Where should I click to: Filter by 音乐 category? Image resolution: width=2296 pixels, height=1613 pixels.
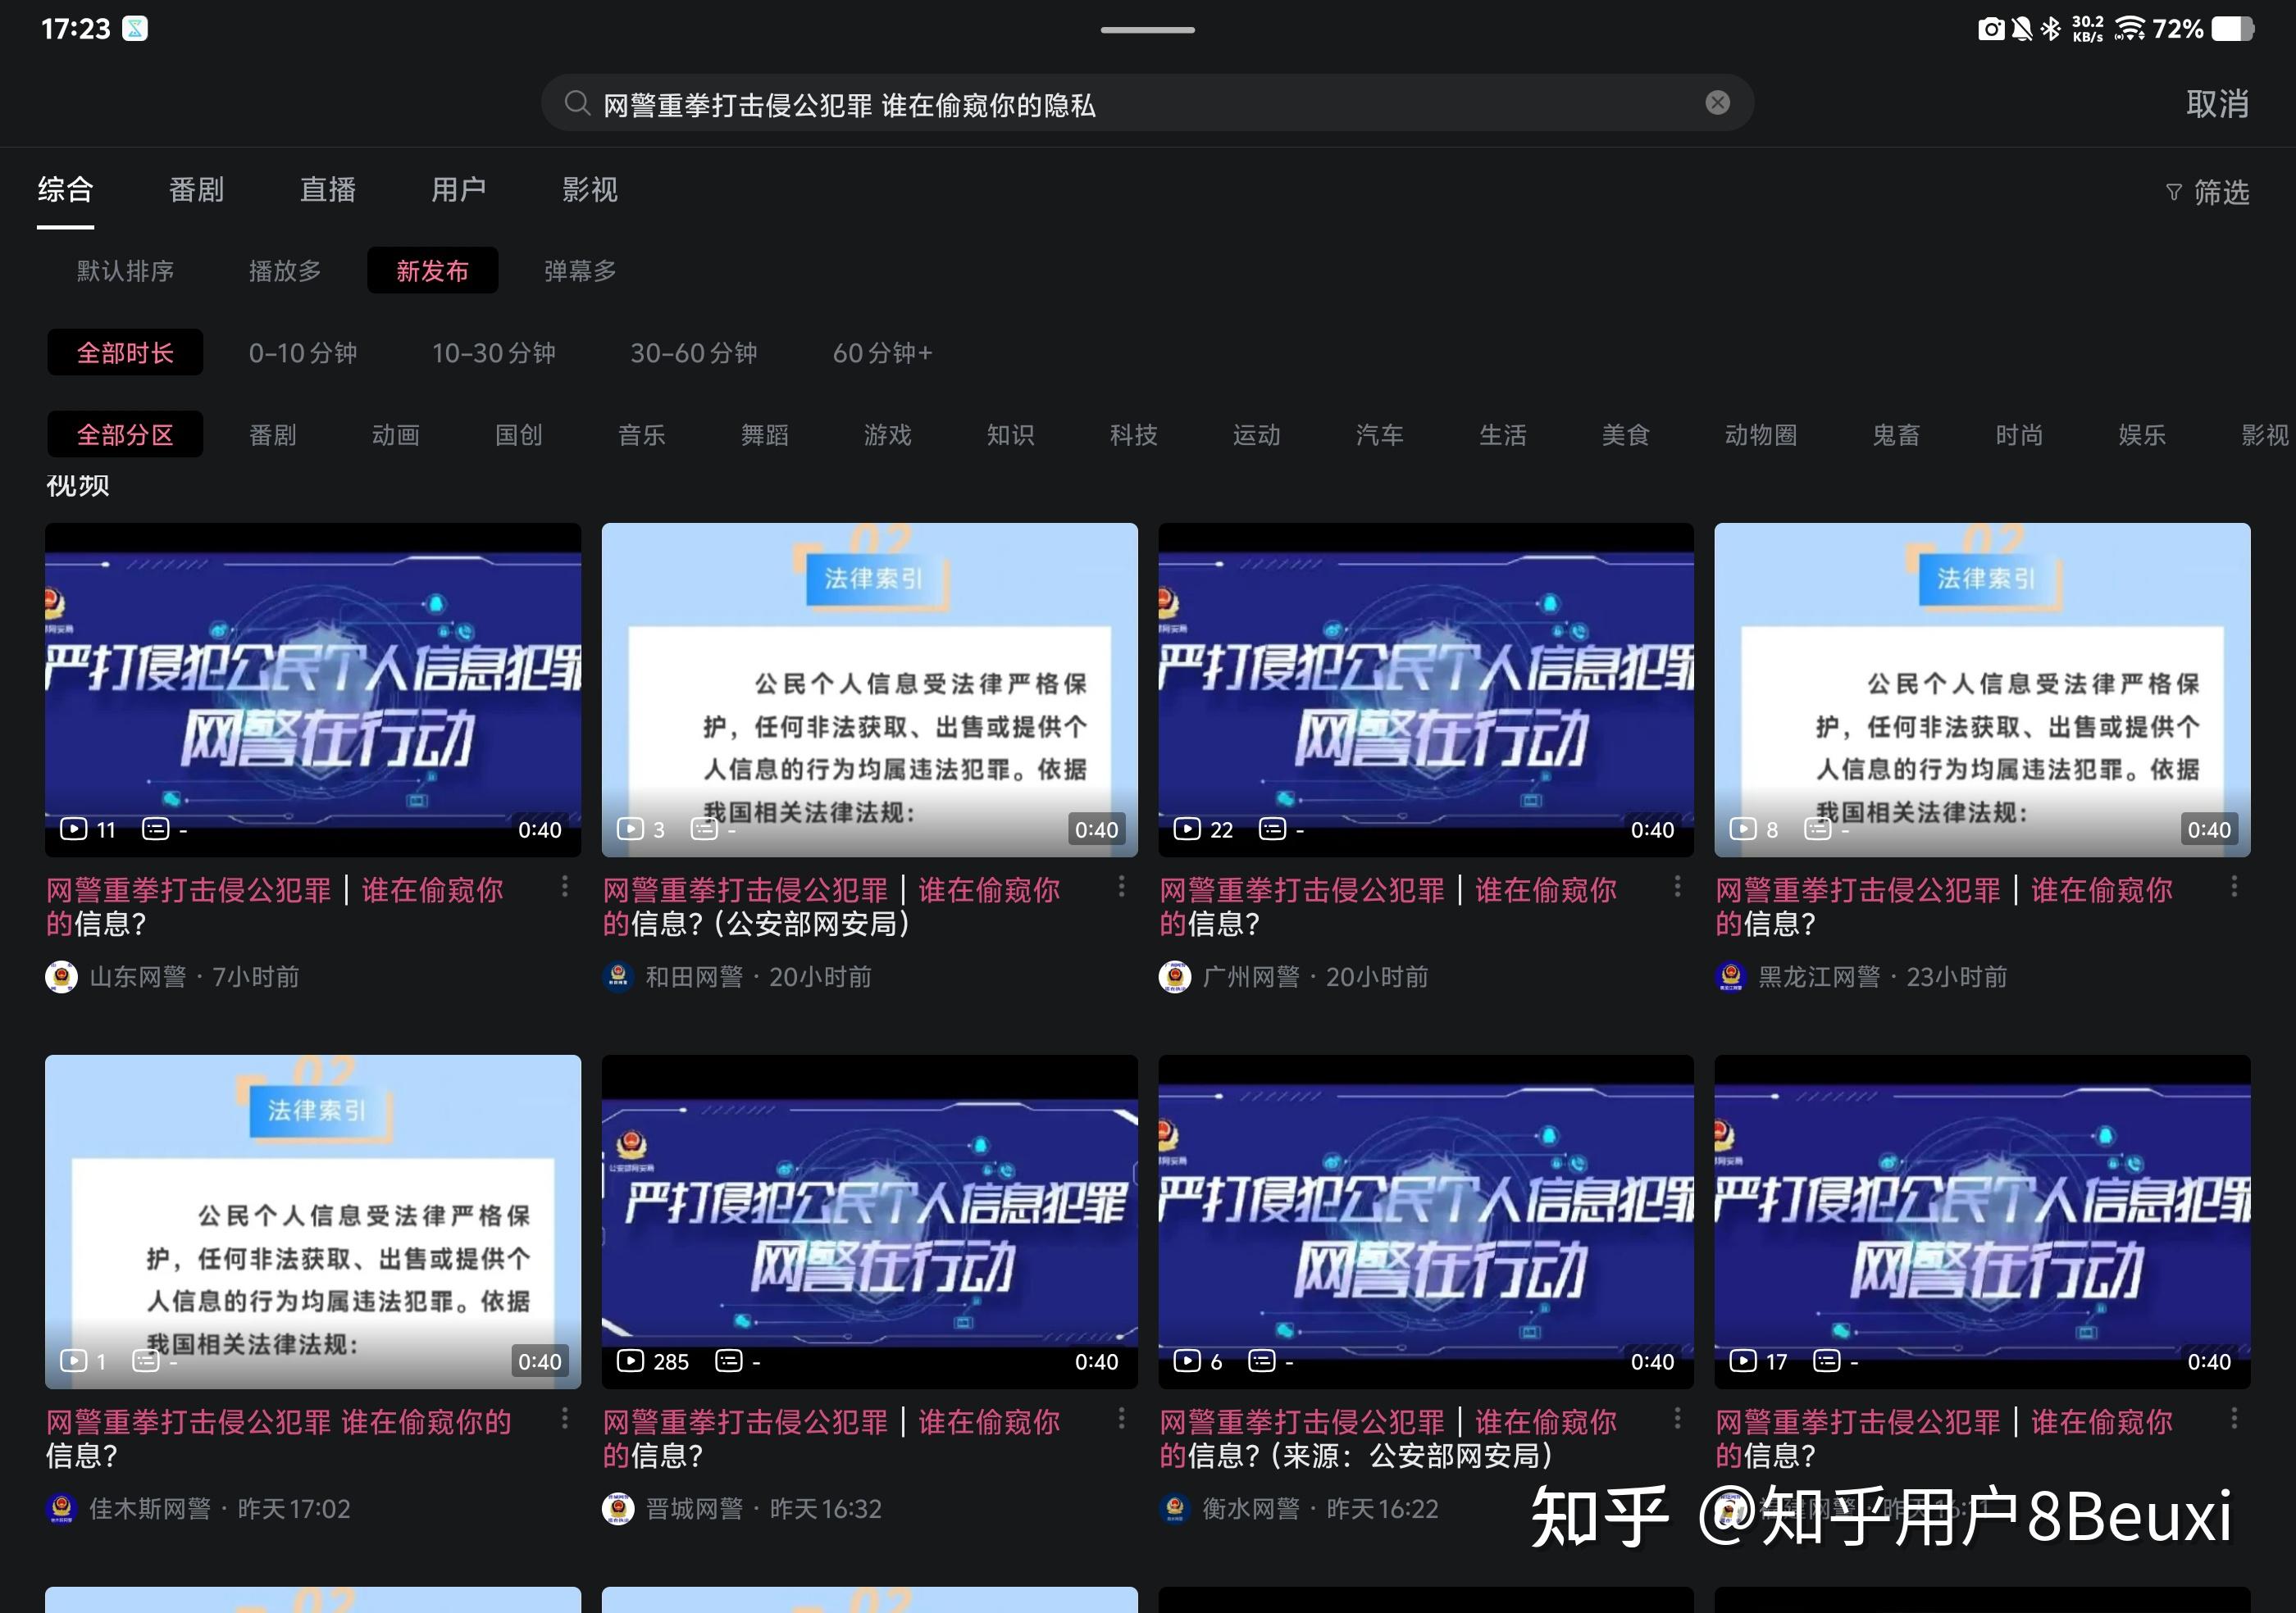tap(642, 434)
